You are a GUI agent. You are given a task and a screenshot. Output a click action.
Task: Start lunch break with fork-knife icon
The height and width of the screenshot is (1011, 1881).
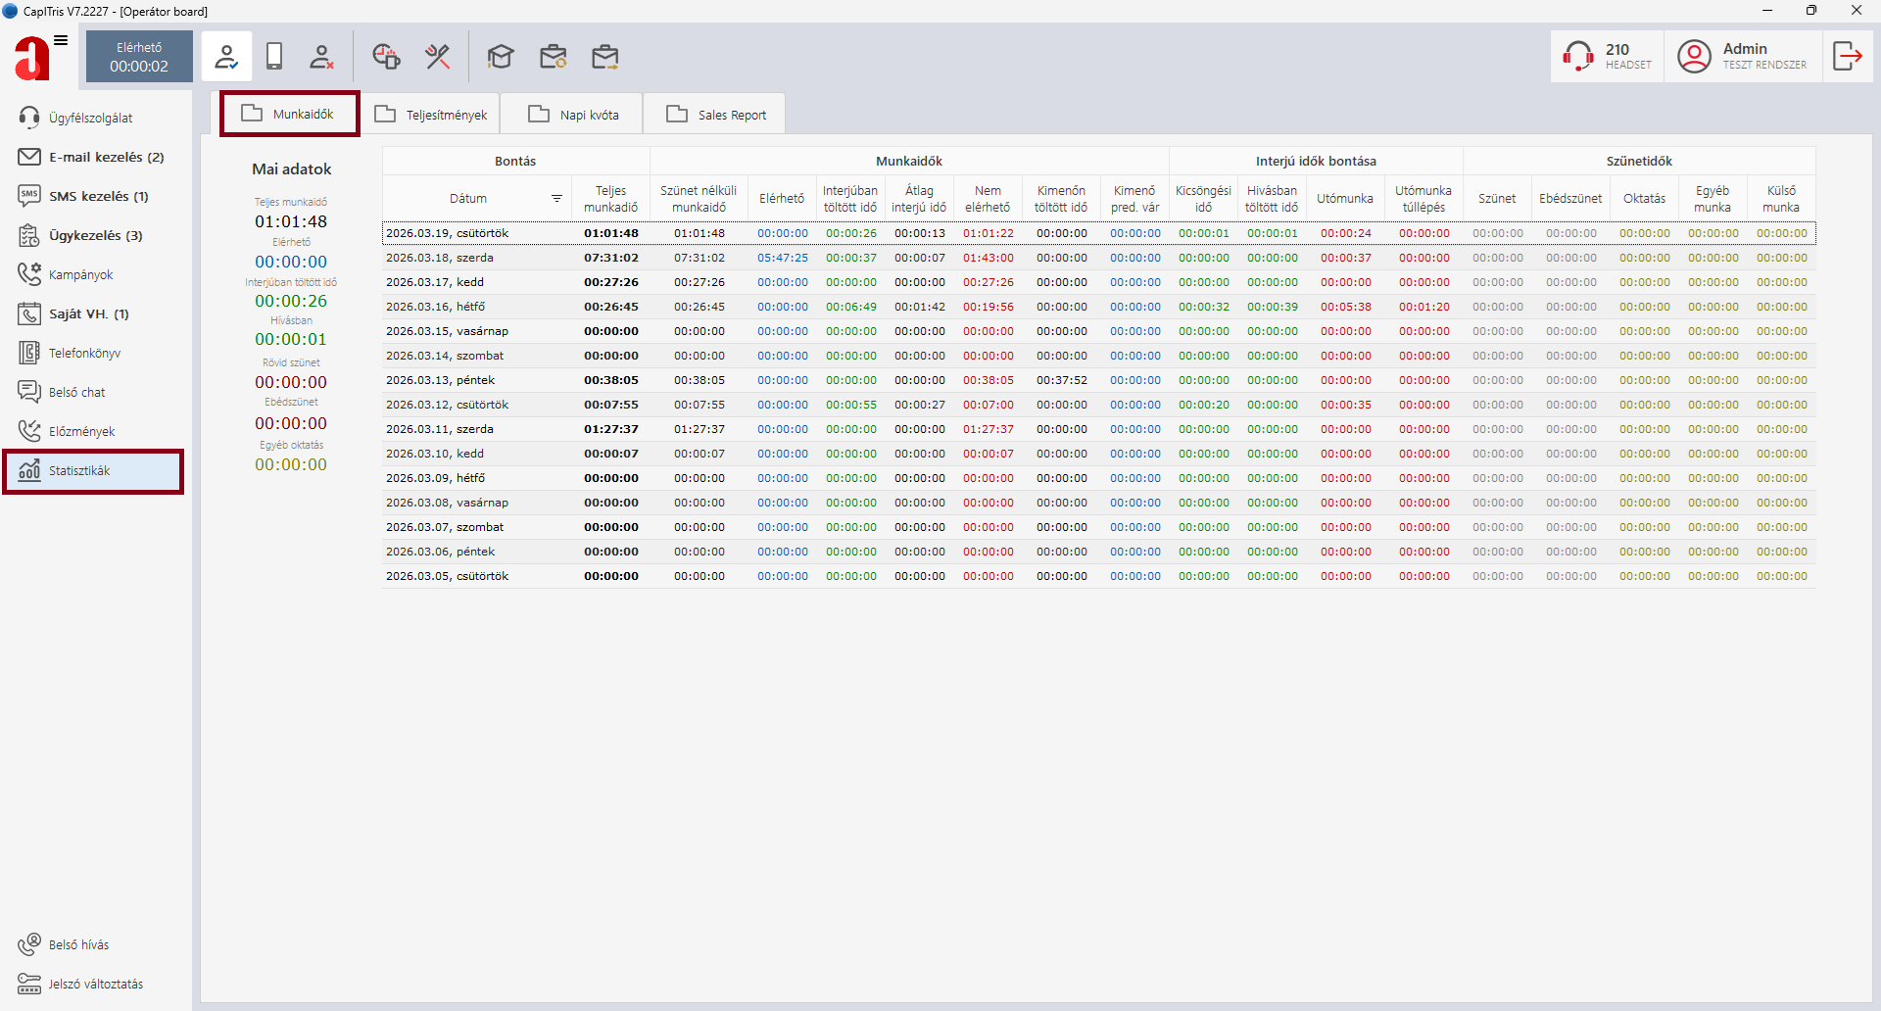pos(437,57)
